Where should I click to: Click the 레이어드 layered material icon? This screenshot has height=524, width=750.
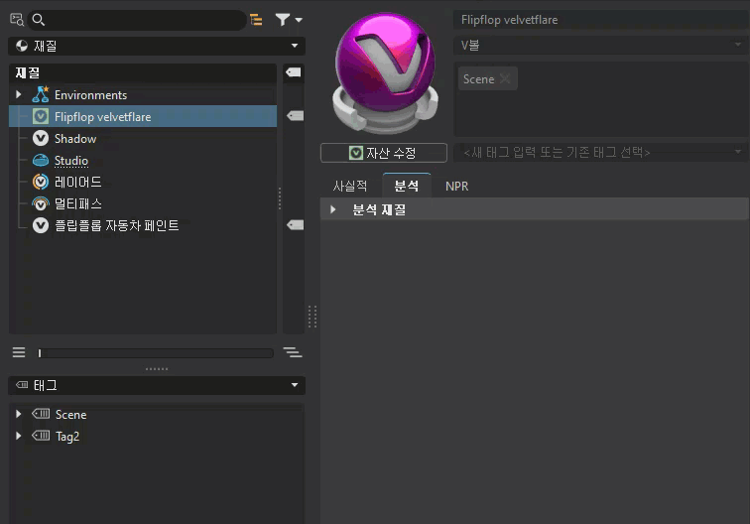tap(41, 182)
